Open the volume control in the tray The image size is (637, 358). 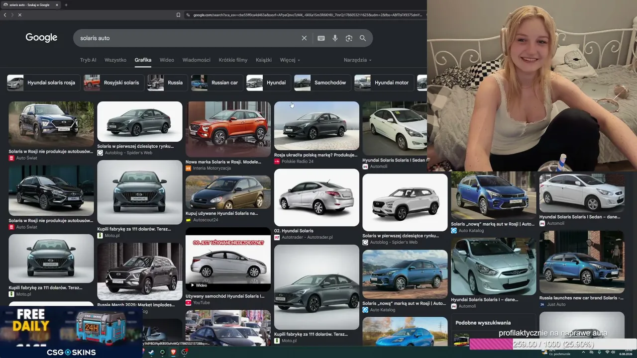point(614,352)
